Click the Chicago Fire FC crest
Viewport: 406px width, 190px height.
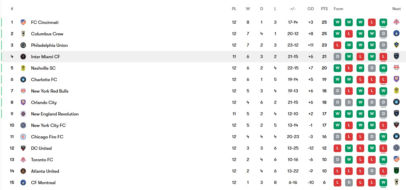tap(23, 137)
